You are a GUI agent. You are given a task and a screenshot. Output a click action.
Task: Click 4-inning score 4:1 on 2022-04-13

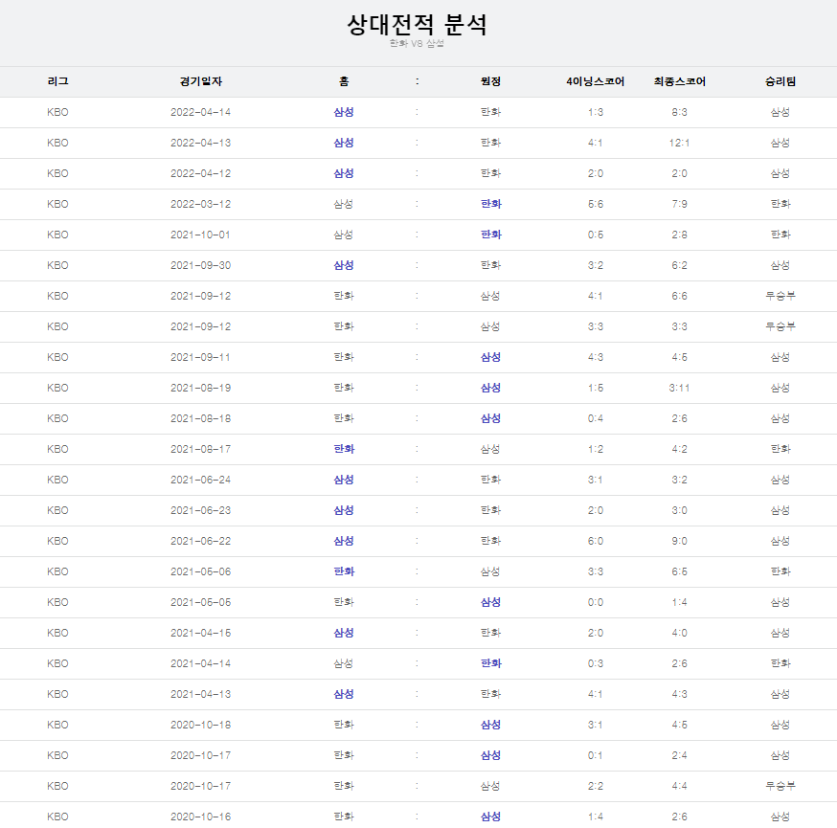pos(595,143)
